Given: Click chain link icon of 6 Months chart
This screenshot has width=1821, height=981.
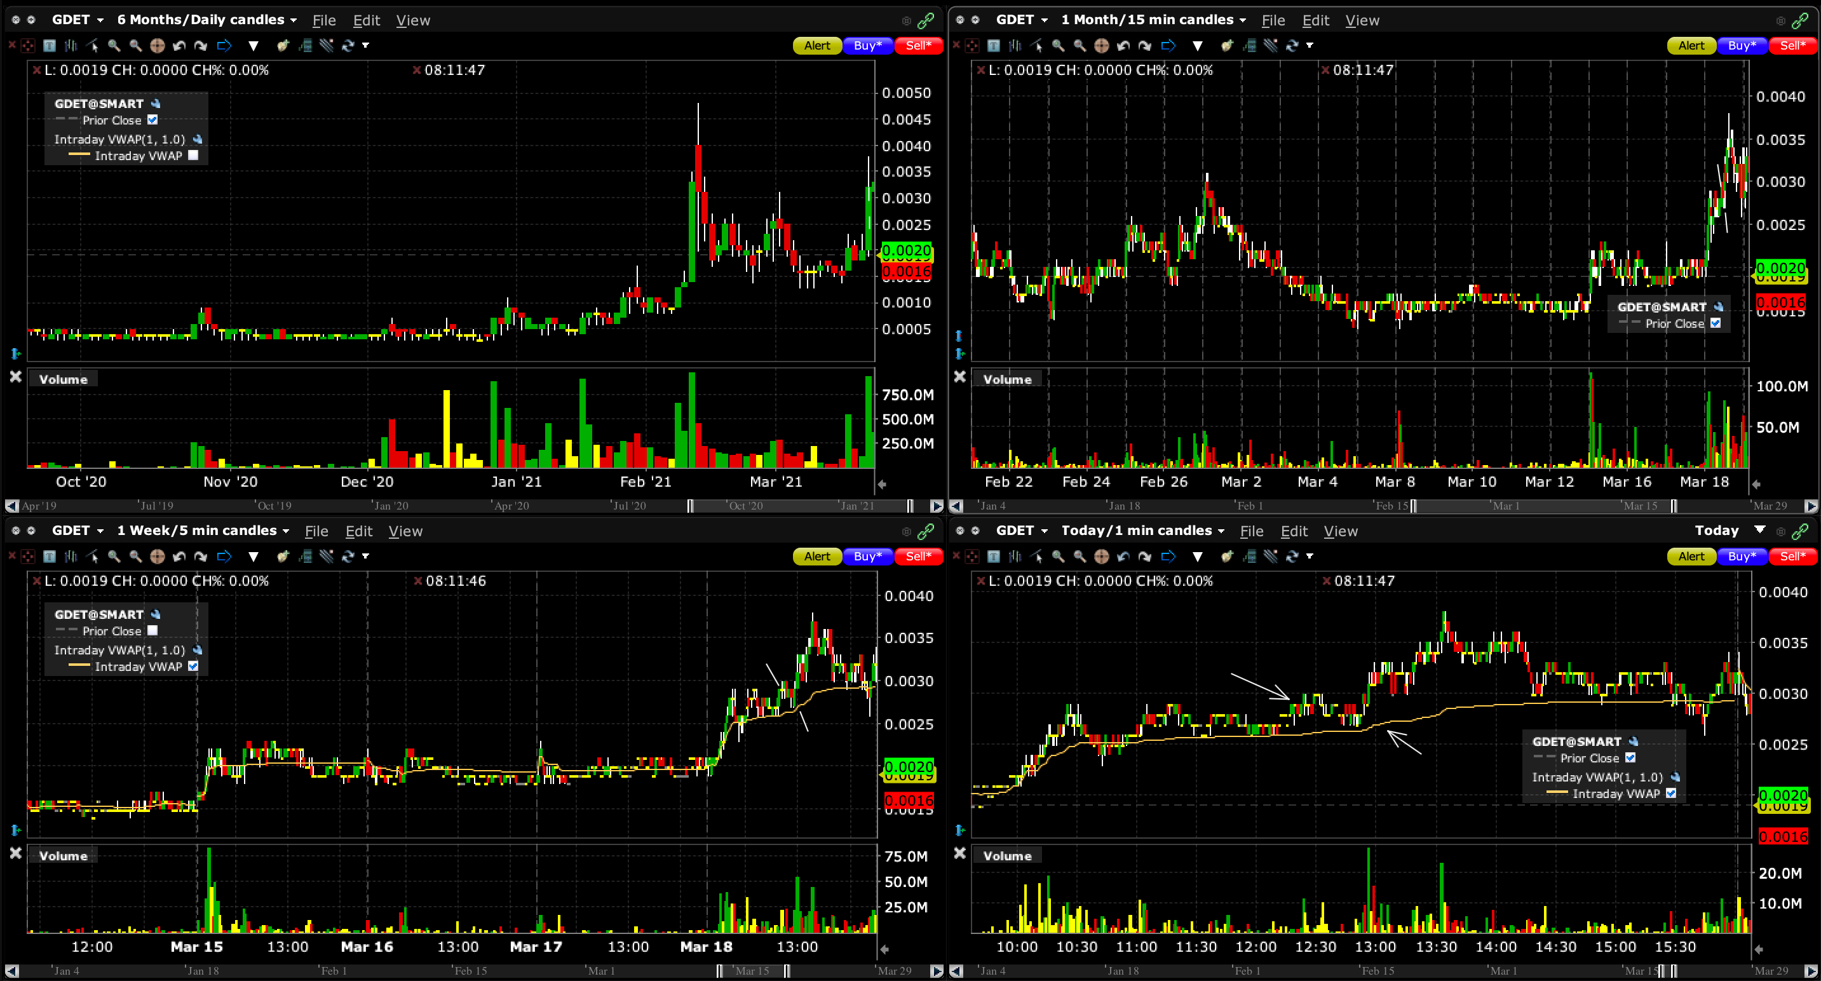Looking at the screenshot, I should click(925, 20).
